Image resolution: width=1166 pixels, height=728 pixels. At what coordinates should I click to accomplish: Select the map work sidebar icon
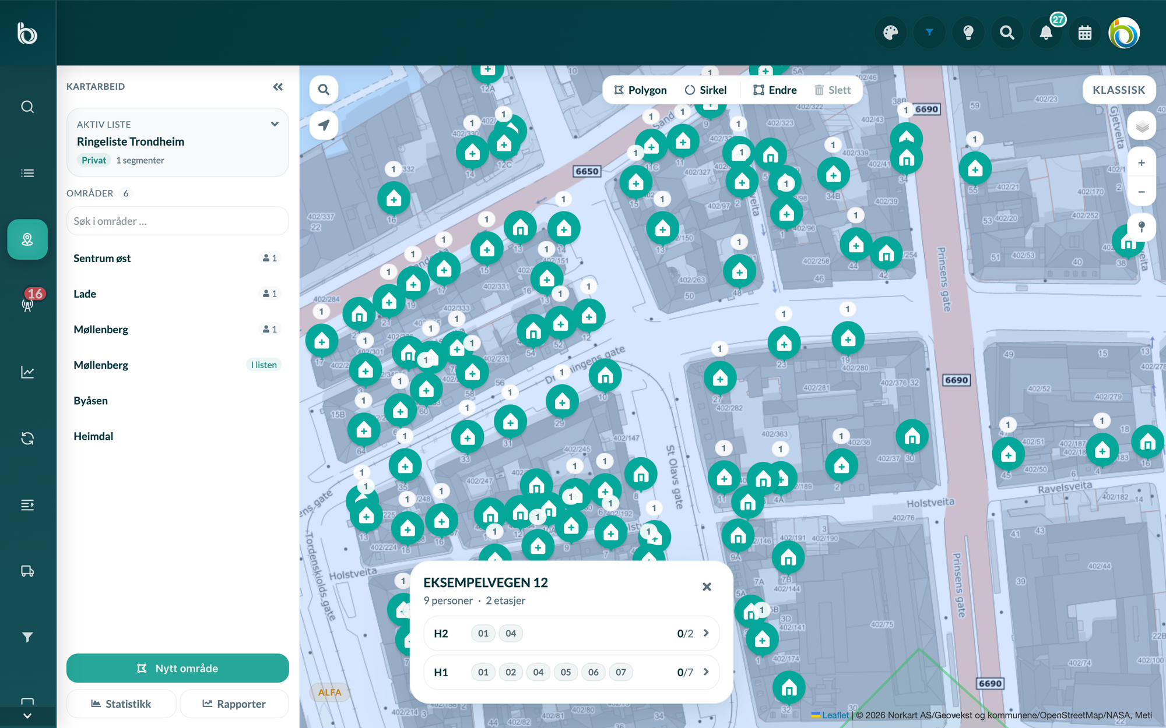[x=27, y=239]
